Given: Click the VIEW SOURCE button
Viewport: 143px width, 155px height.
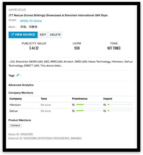Looking at the screenshot, I should pos(23,35).
